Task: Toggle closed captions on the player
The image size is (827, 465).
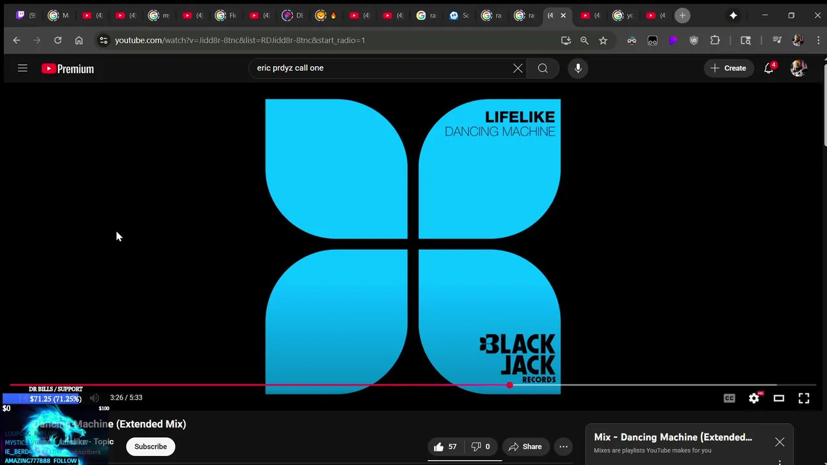Action: (x=729, y=398)
